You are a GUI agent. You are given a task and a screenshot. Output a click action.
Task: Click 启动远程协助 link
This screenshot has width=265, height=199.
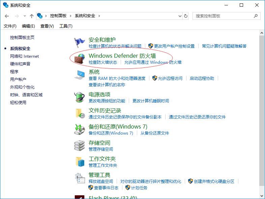(202, 79)
